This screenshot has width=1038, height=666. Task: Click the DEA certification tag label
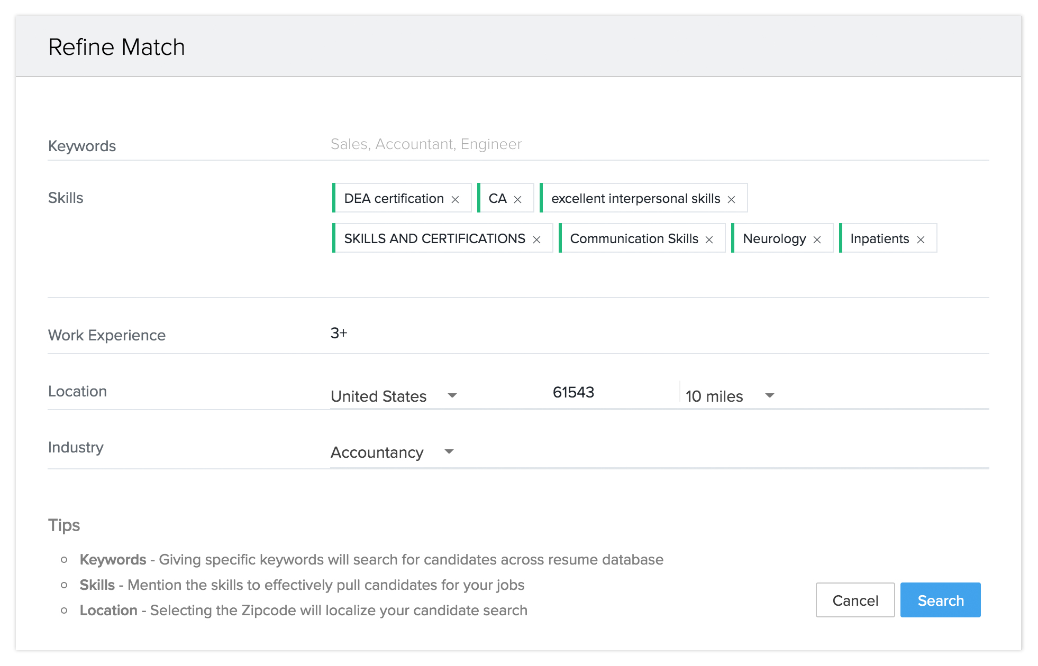tap(394, 199)
